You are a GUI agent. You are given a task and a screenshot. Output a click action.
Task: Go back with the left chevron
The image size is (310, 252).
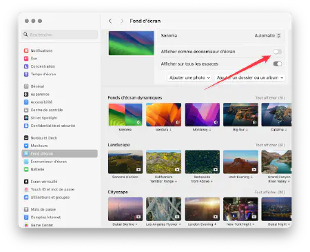[110, 21]
